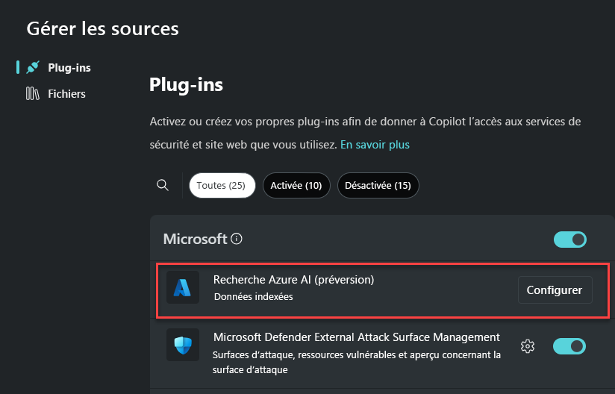Click the search magnifier icon
The height and width of the screenshot is (394, 615).
click(163, 185)
